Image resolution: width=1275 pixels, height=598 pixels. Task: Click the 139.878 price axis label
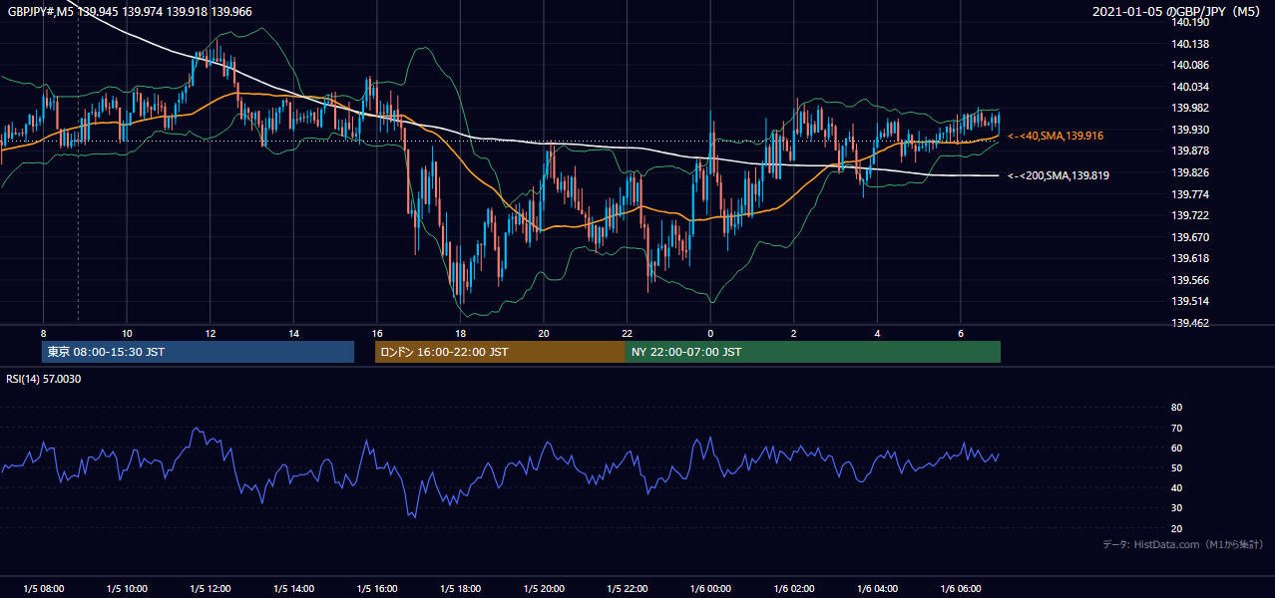pyautogui.click(x=1191, y=151)
